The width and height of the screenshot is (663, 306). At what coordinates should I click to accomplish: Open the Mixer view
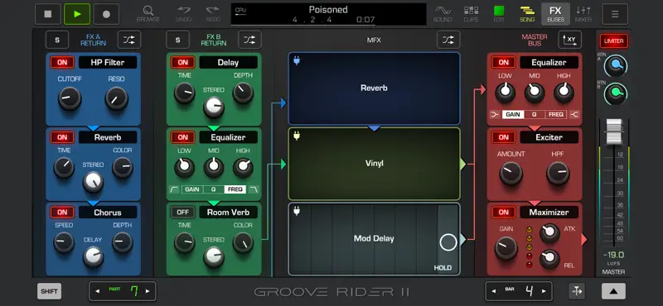(x=583, y=14)
